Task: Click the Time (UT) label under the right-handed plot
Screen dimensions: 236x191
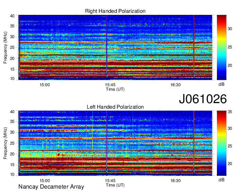Action: pos(115,89)
